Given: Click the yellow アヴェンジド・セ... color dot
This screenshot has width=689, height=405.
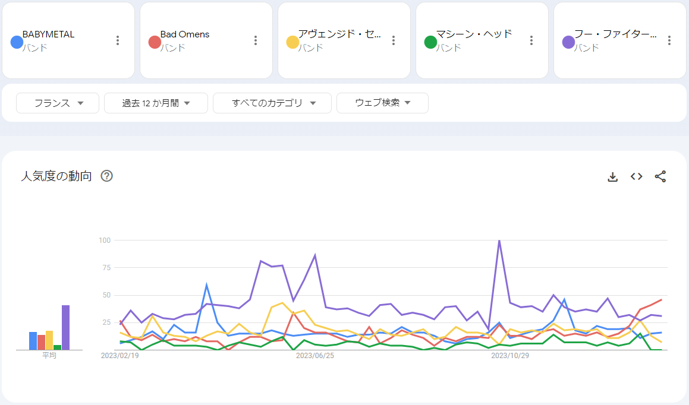Looking at the screenshot, I should click(292, 42).
